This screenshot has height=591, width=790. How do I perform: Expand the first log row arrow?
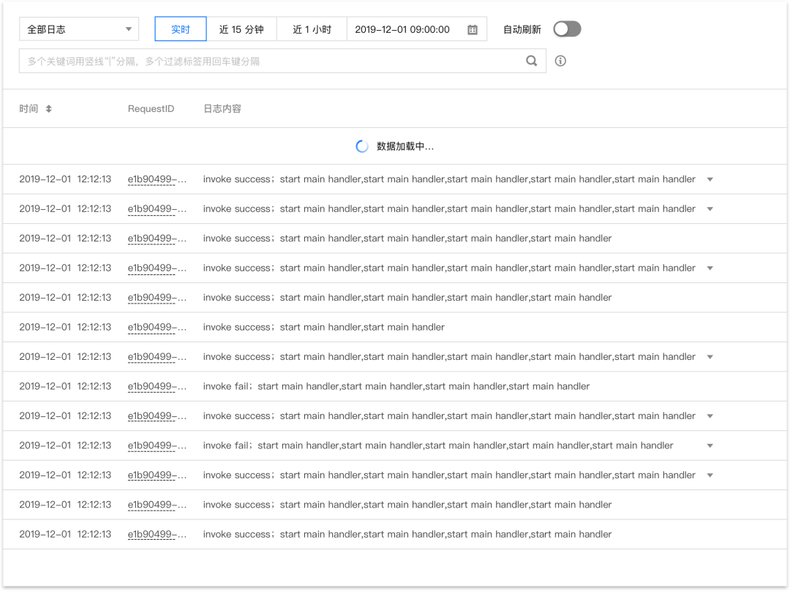[710, 179]
